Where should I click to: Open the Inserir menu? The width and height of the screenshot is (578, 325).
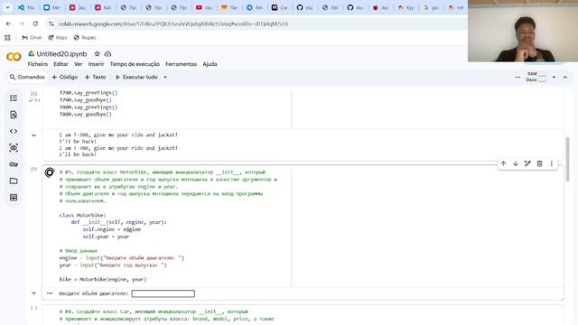(x=97, y=64)
